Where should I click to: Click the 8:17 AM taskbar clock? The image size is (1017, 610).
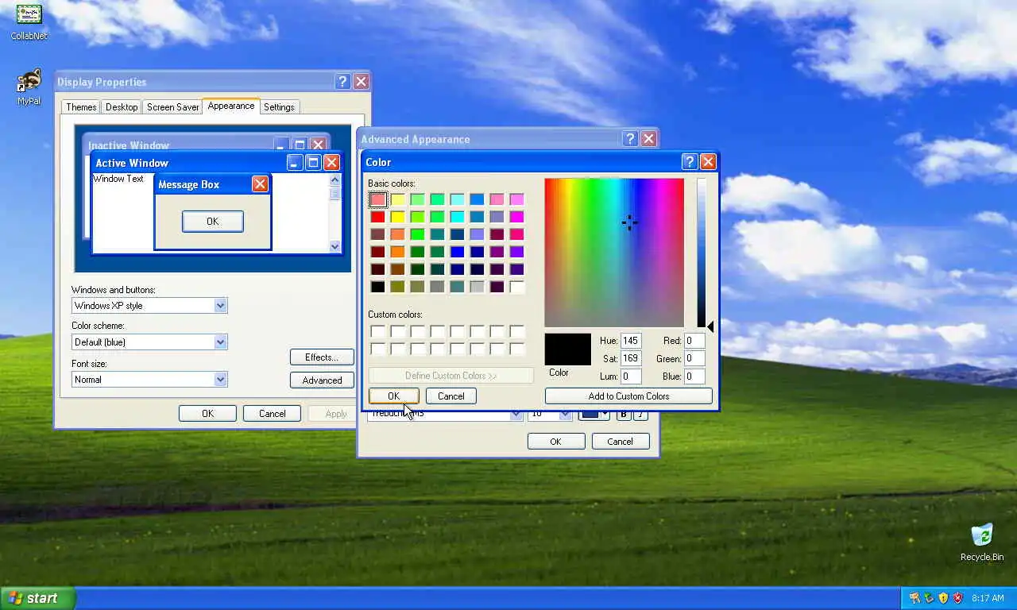[988, 598]
